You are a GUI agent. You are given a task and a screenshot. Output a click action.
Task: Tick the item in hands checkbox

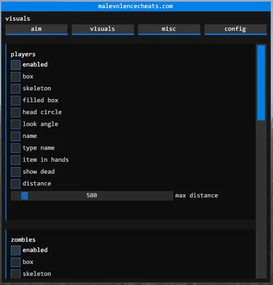pyautogui.click(x=16, y=160)
